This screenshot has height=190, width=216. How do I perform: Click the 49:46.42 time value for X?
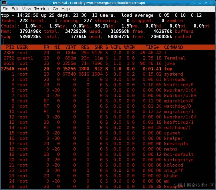click(151, 53)
